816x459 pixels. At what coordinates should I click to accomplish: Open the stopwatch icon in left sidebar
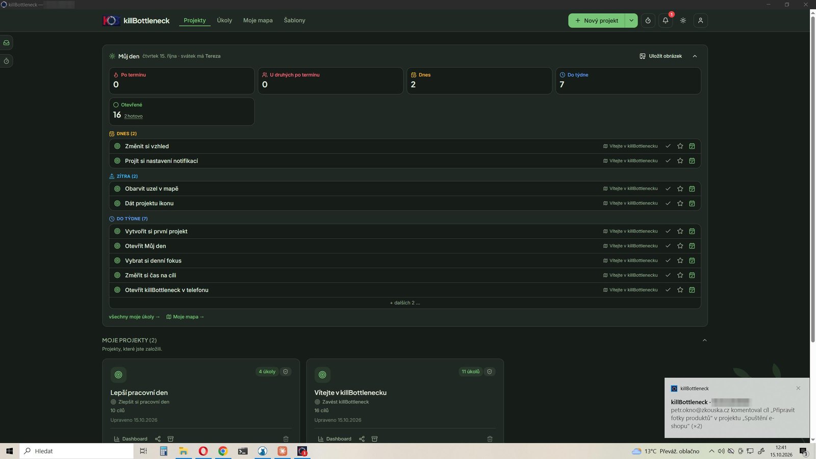[x=6, y=61]
